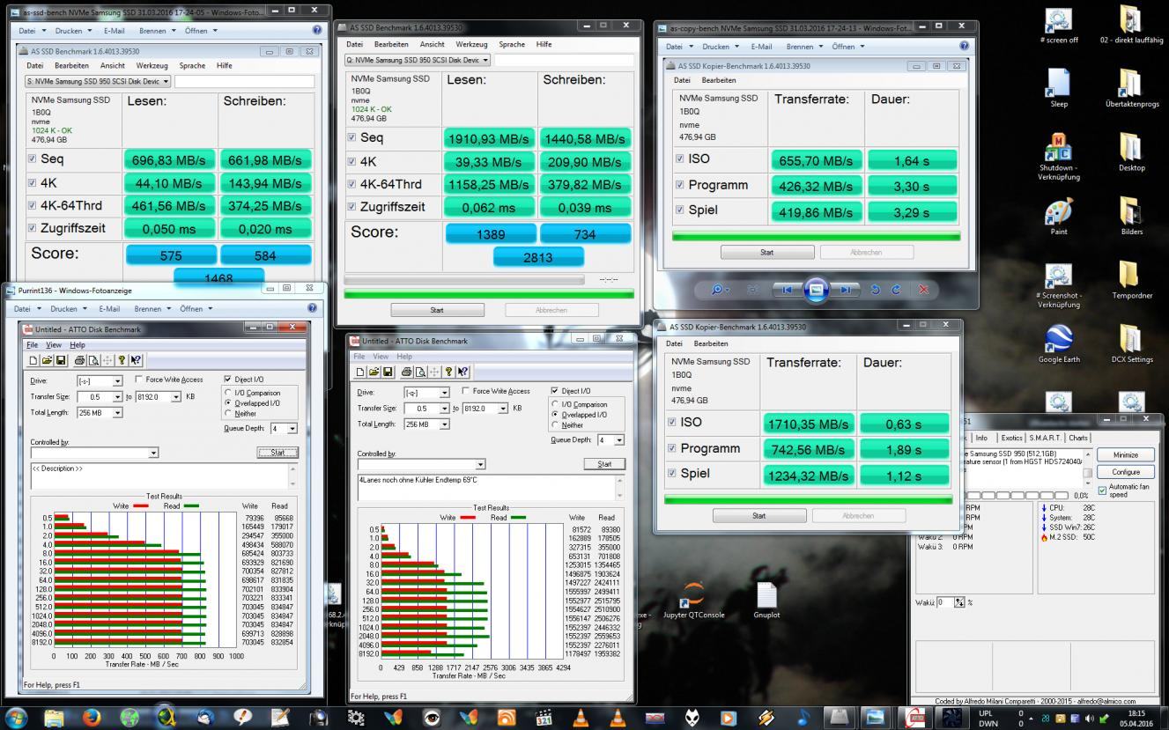Click New file icon in left ATTO toolbar
The image size is (1169, 730).
pyautogui.click(x=33, y=360)
